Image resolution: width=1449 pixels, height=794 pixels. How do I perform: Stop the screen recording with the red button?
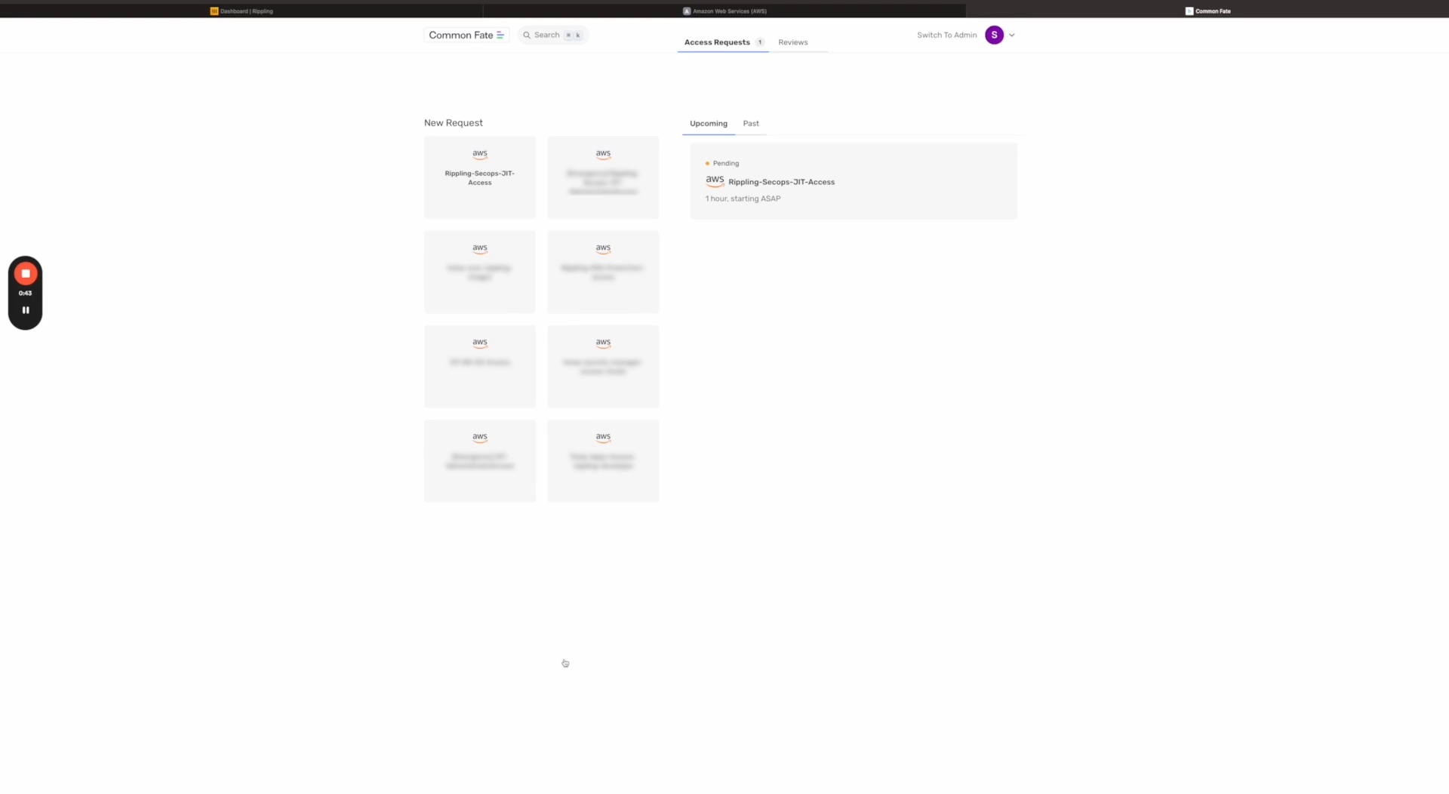coord(26,273)
